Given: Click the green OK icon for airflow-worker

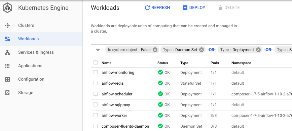Looking at the screenshot, I should click(x=160, y=116).
